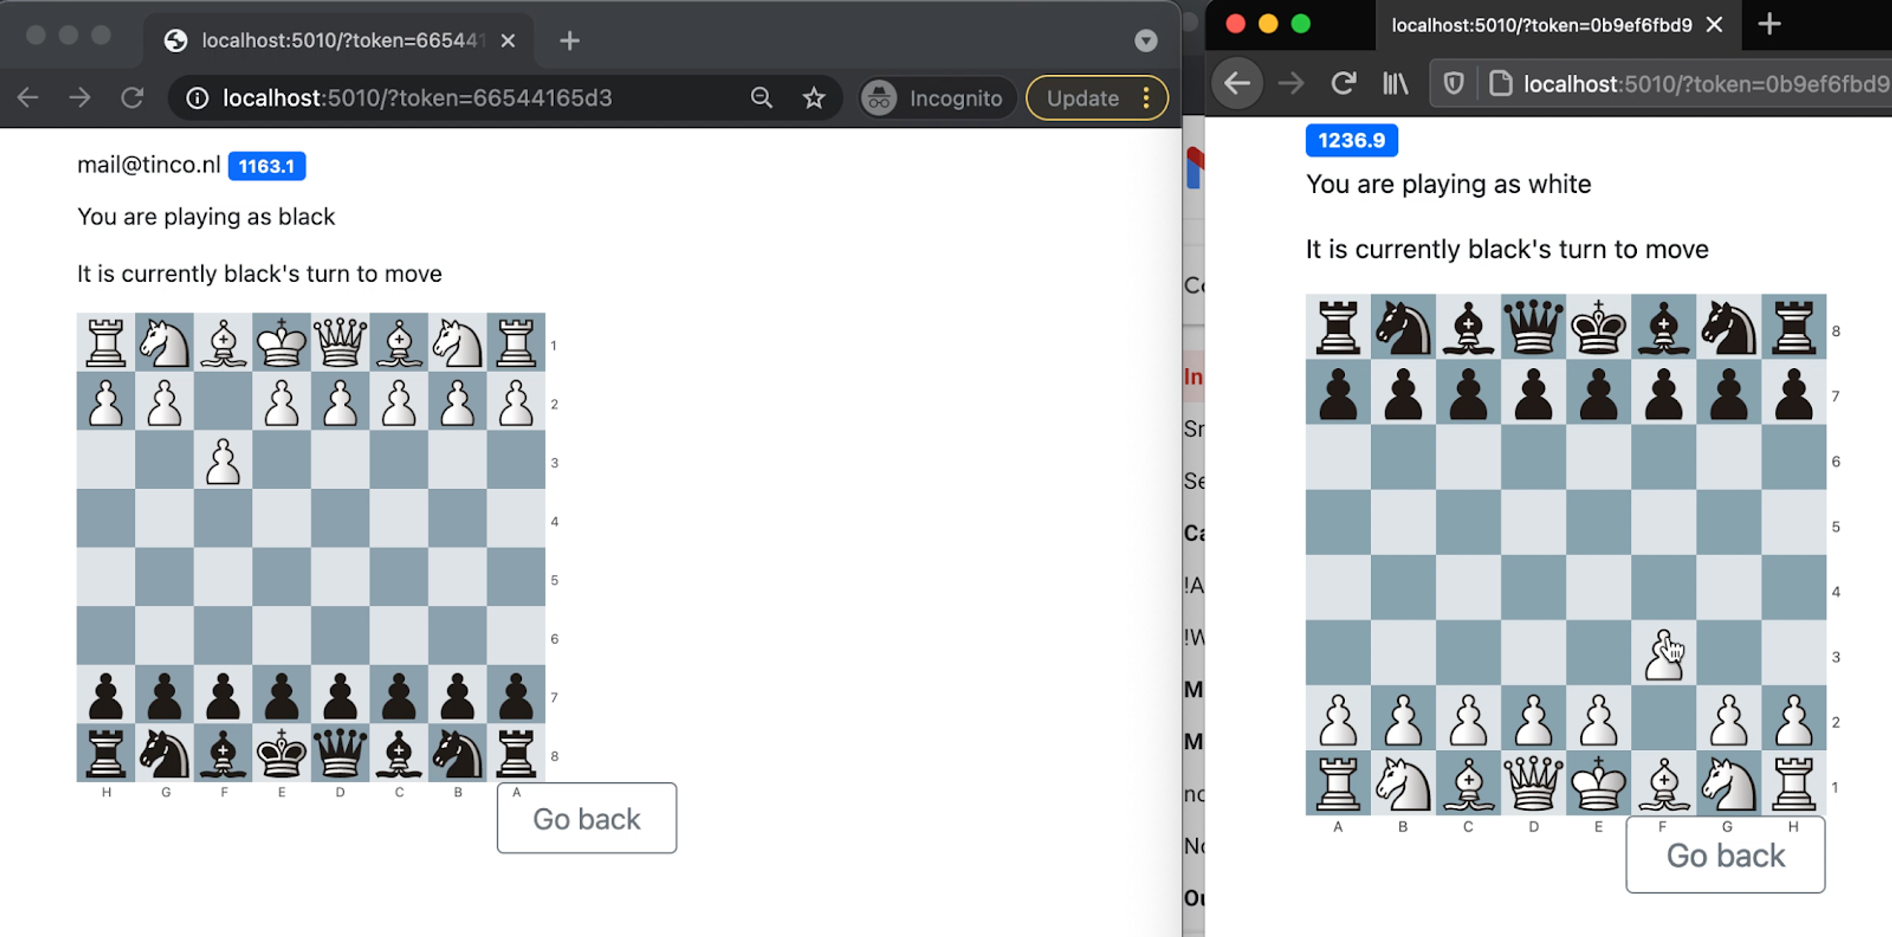Open the Chrome three-dot menu
The image size is (1892, 937).
(x=1146, y=98)
